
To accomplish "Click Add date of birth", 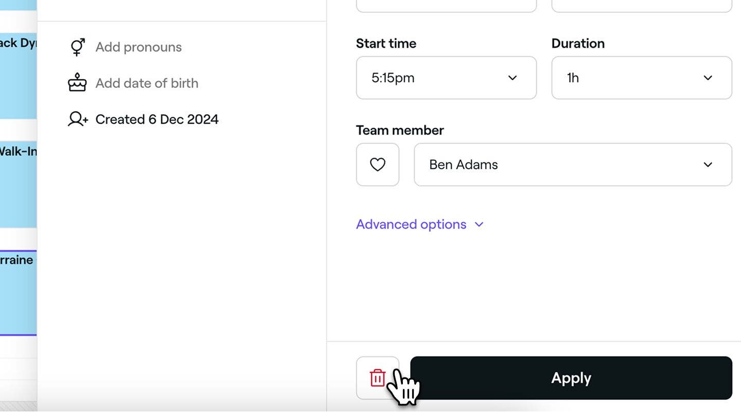I will pos(147,83).
